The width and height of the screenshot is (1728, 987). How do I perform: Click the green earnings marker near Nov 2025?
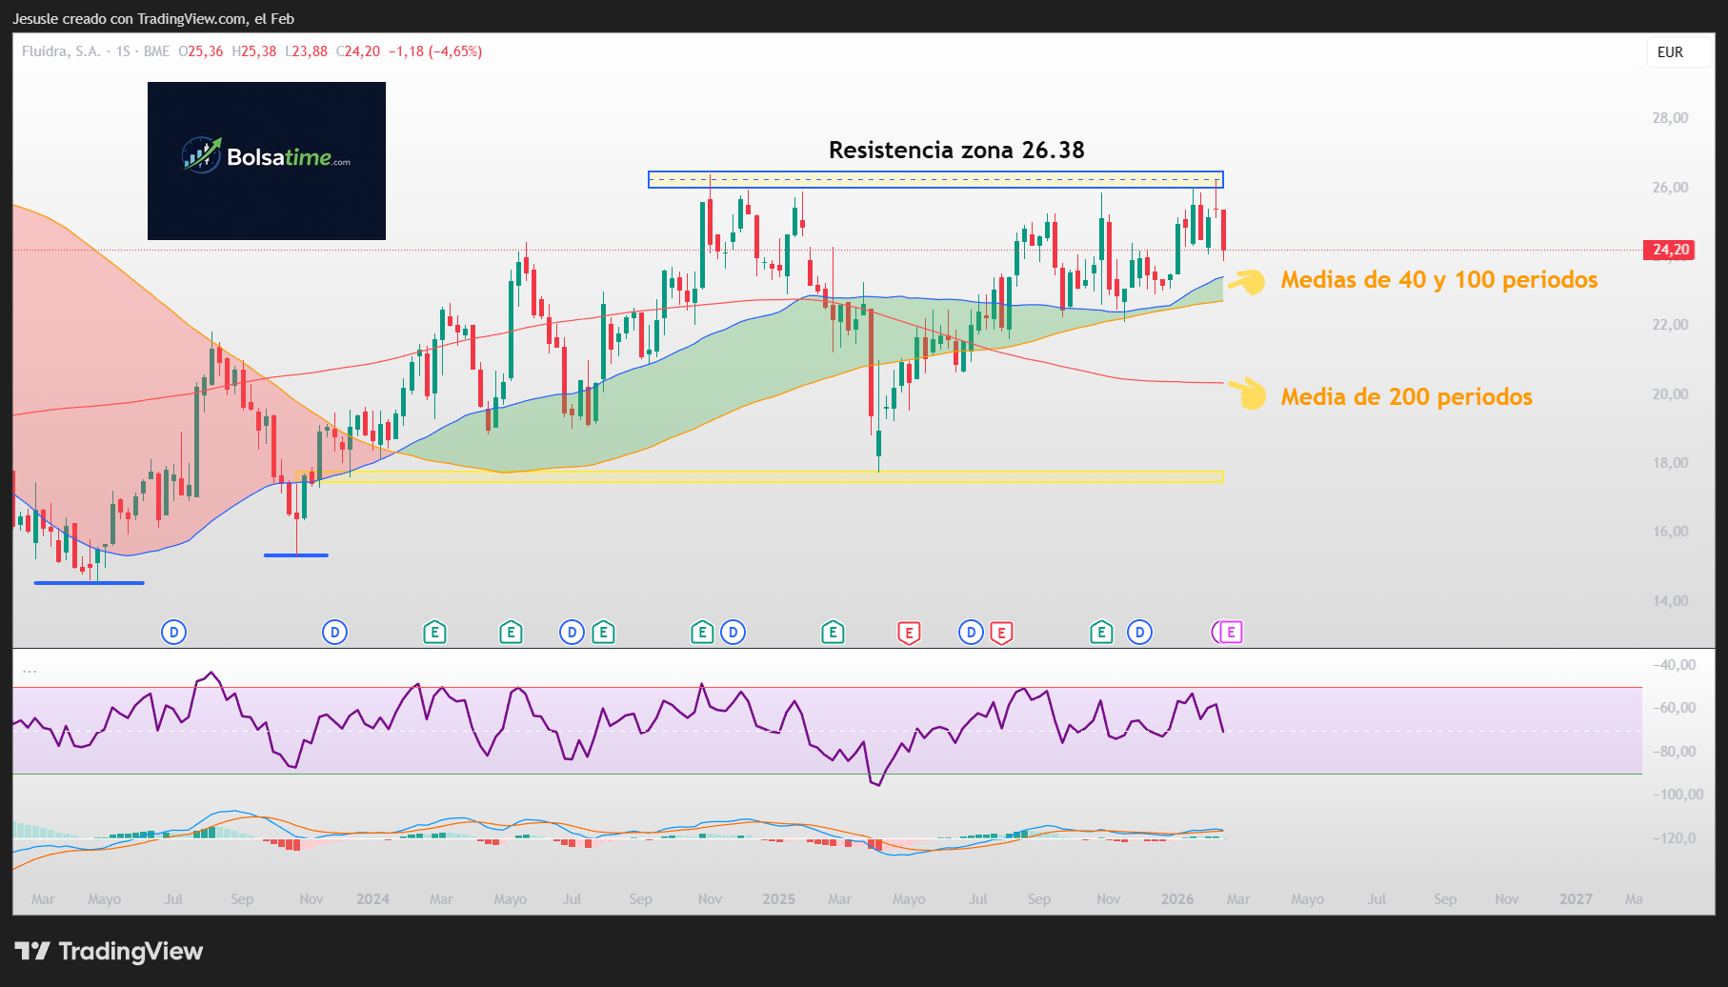pyautogui.click(x=1101, y=632)
